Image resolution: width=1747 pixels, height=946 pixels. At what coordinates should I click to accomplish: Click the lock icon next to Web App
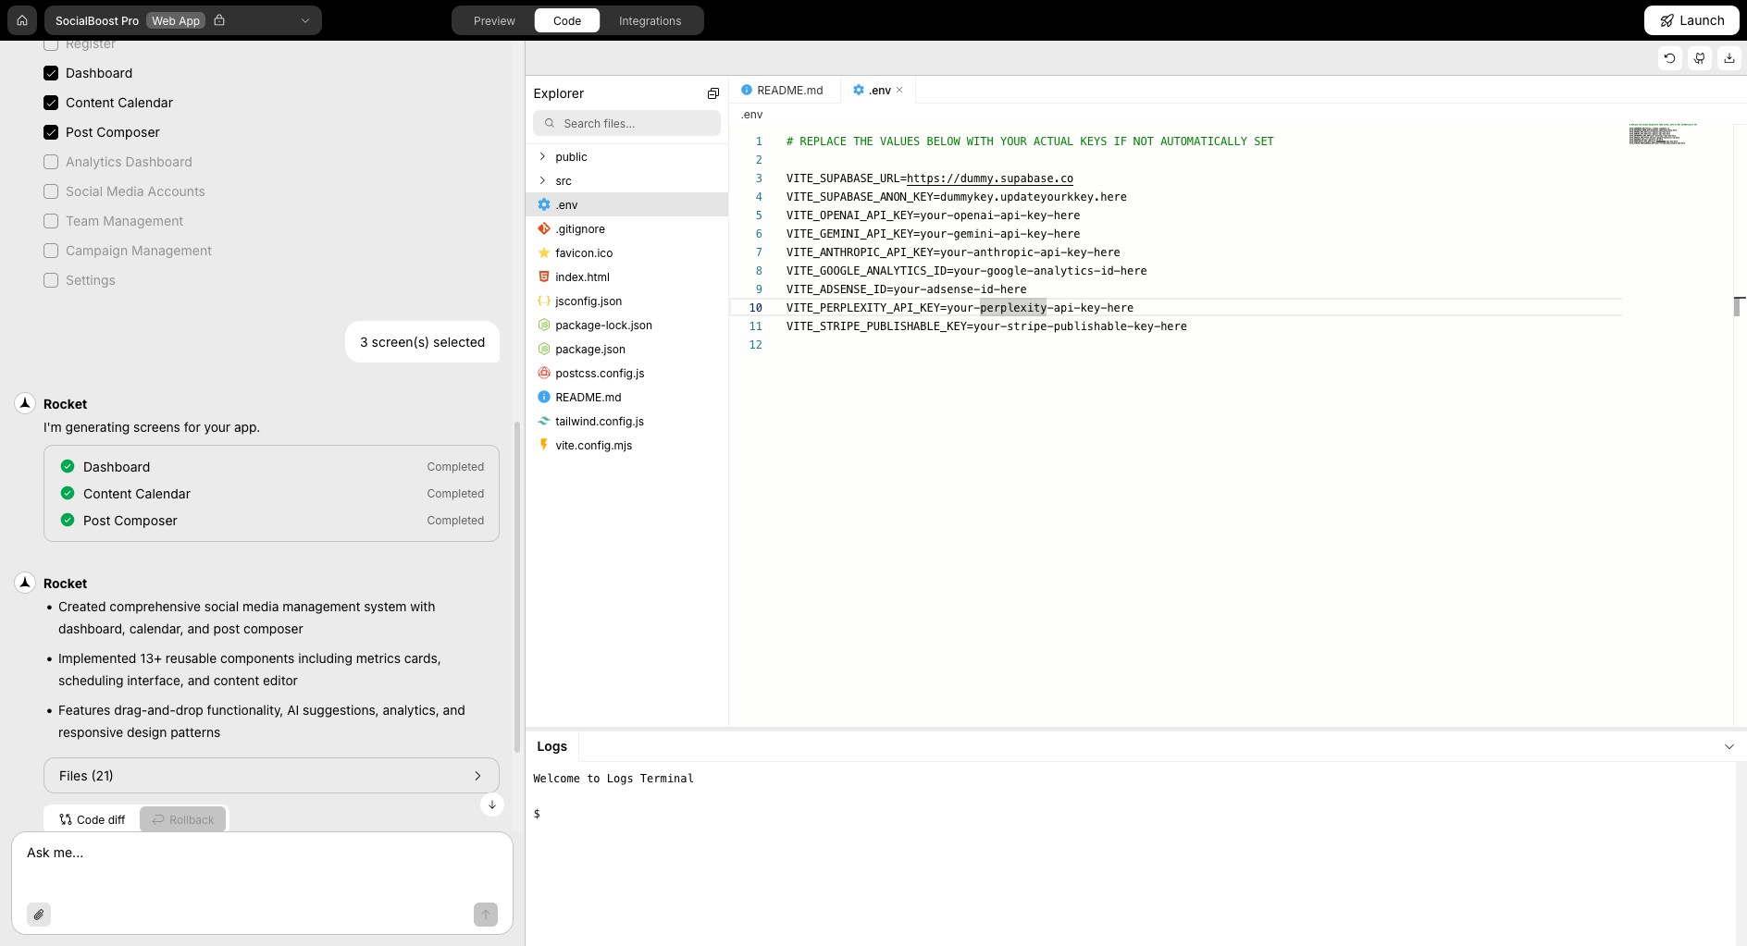click(219, 19)
